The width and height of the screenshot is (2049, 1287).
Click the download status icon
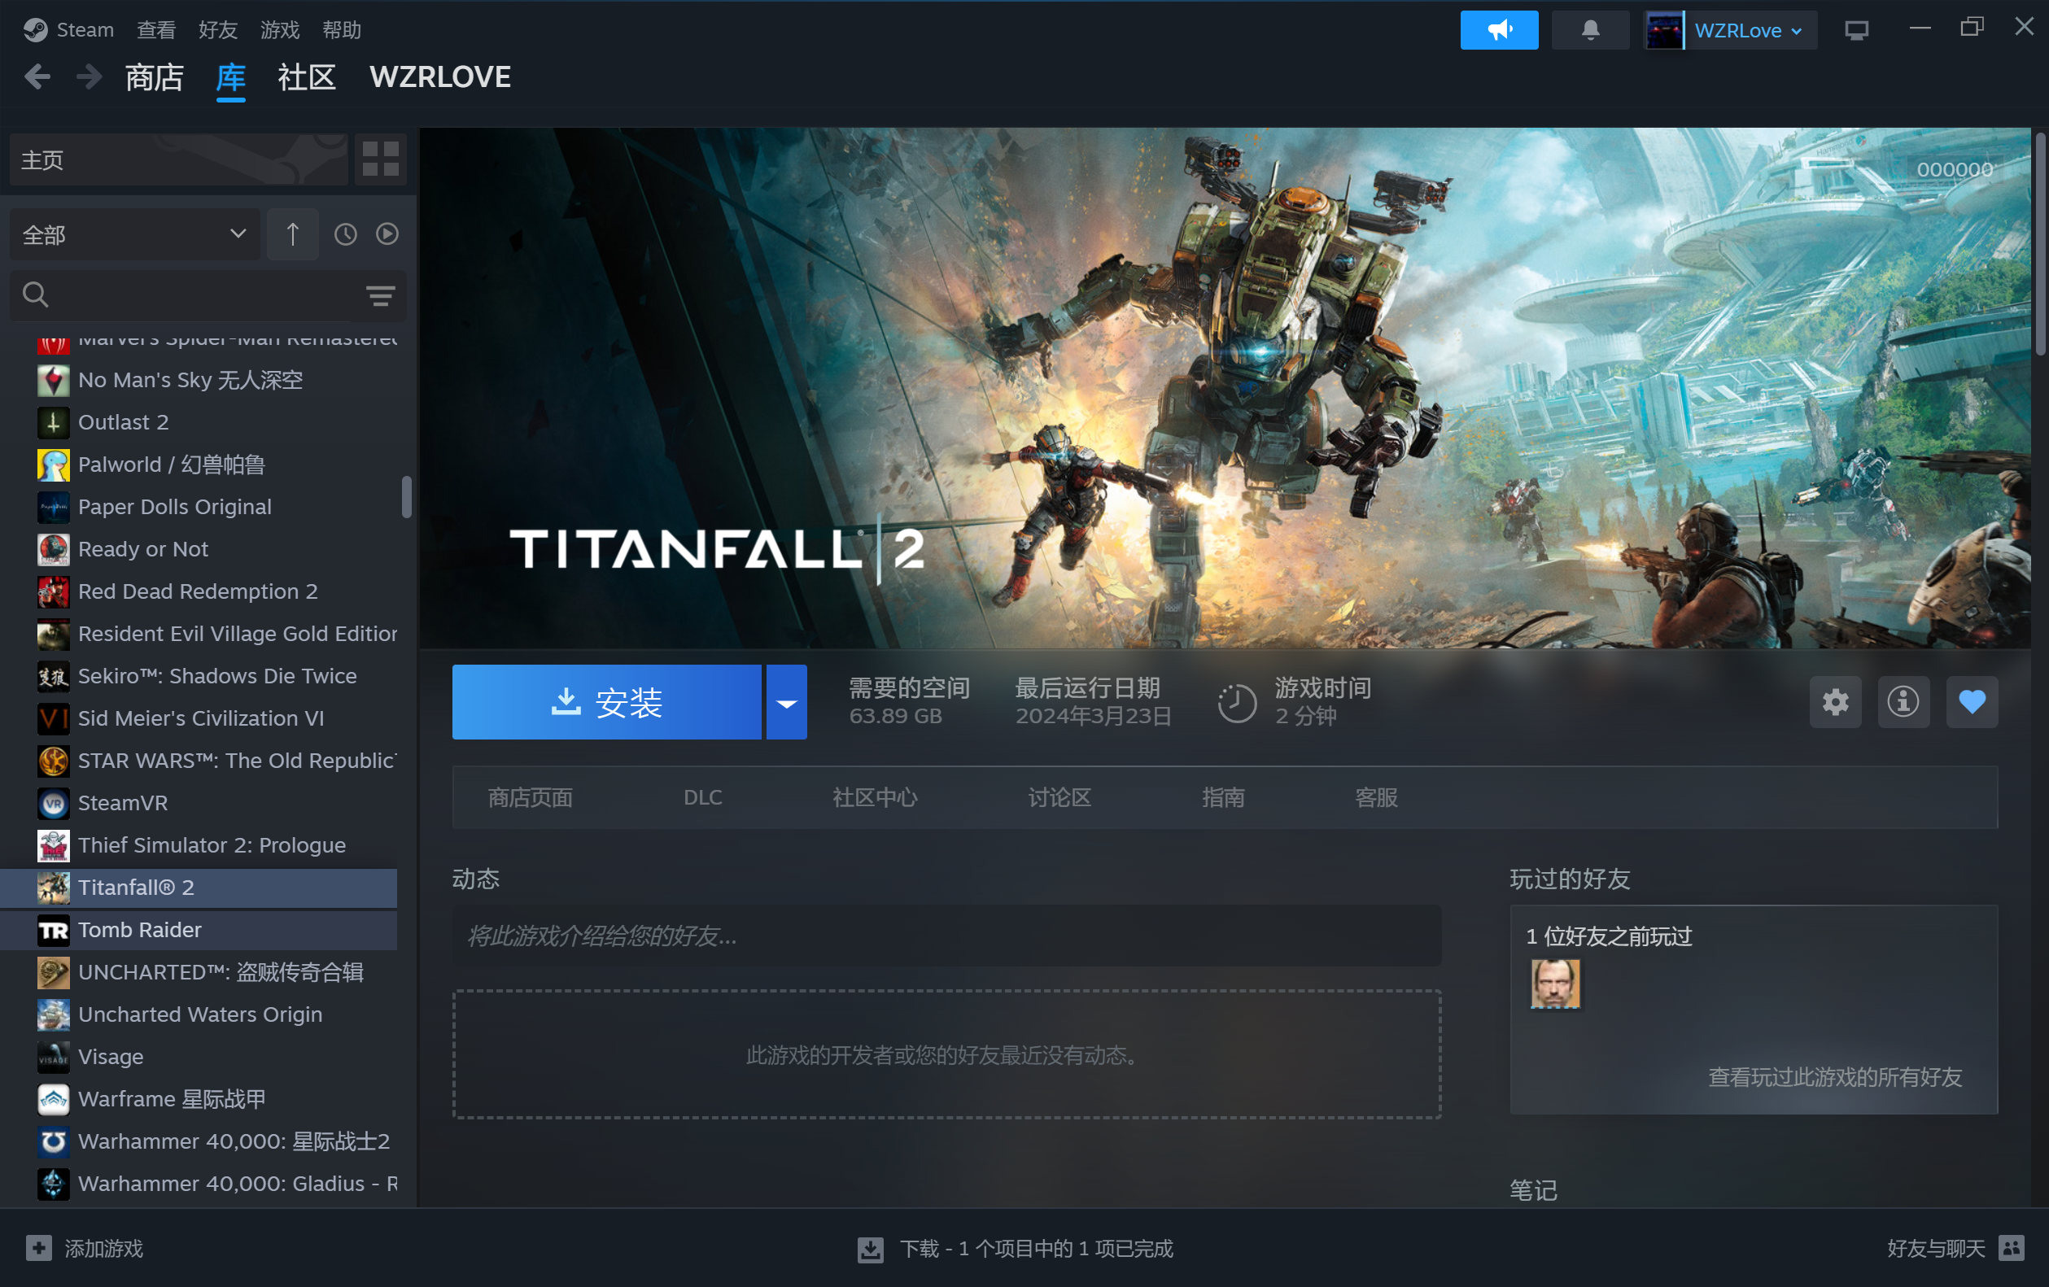coord(870,1249)
